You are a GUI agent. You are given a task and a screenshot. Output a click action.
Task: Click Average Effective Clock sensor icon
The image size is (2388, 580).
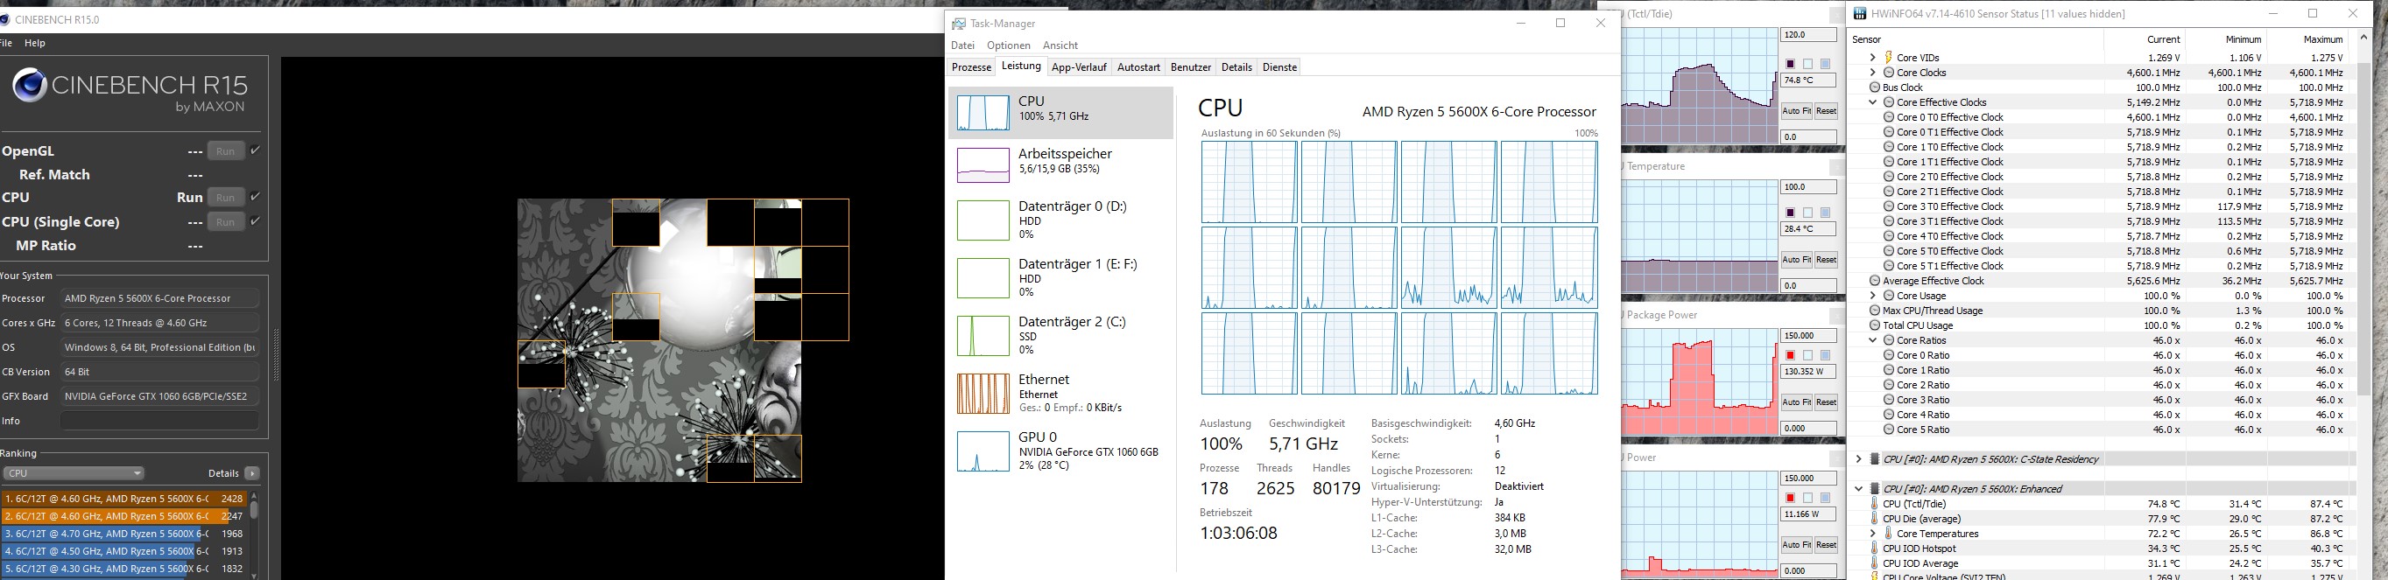coord(1875,281)
